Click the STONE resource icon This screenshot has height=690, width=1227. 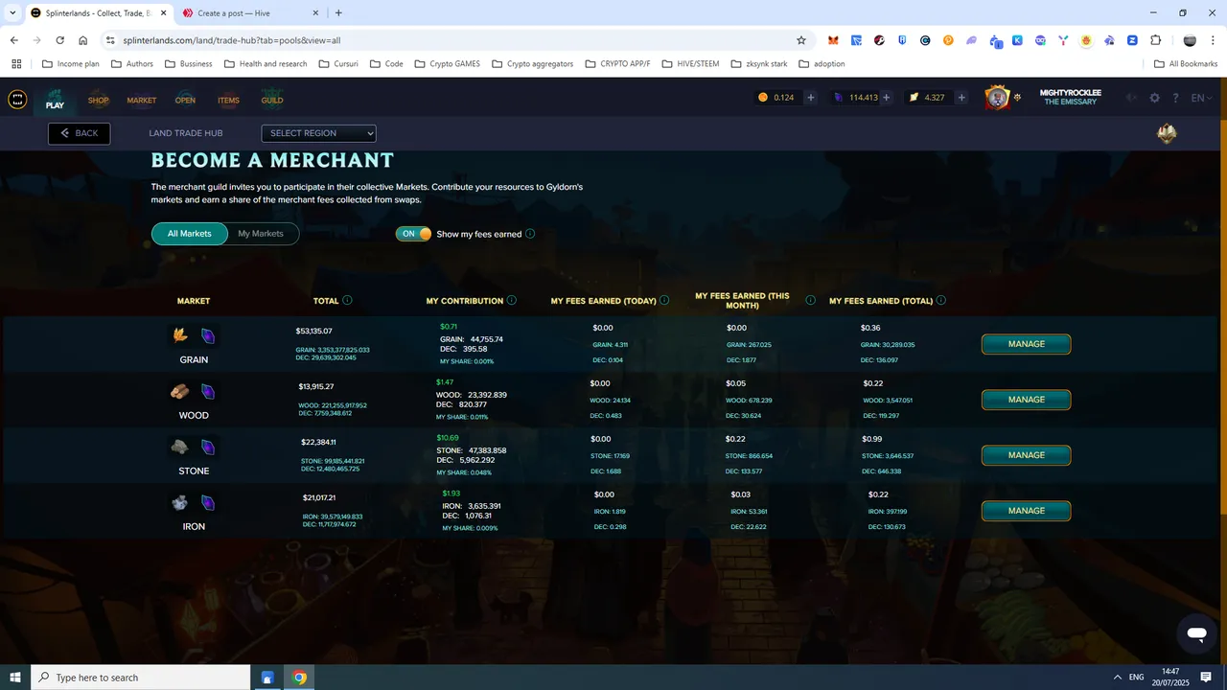coord(180,448)
